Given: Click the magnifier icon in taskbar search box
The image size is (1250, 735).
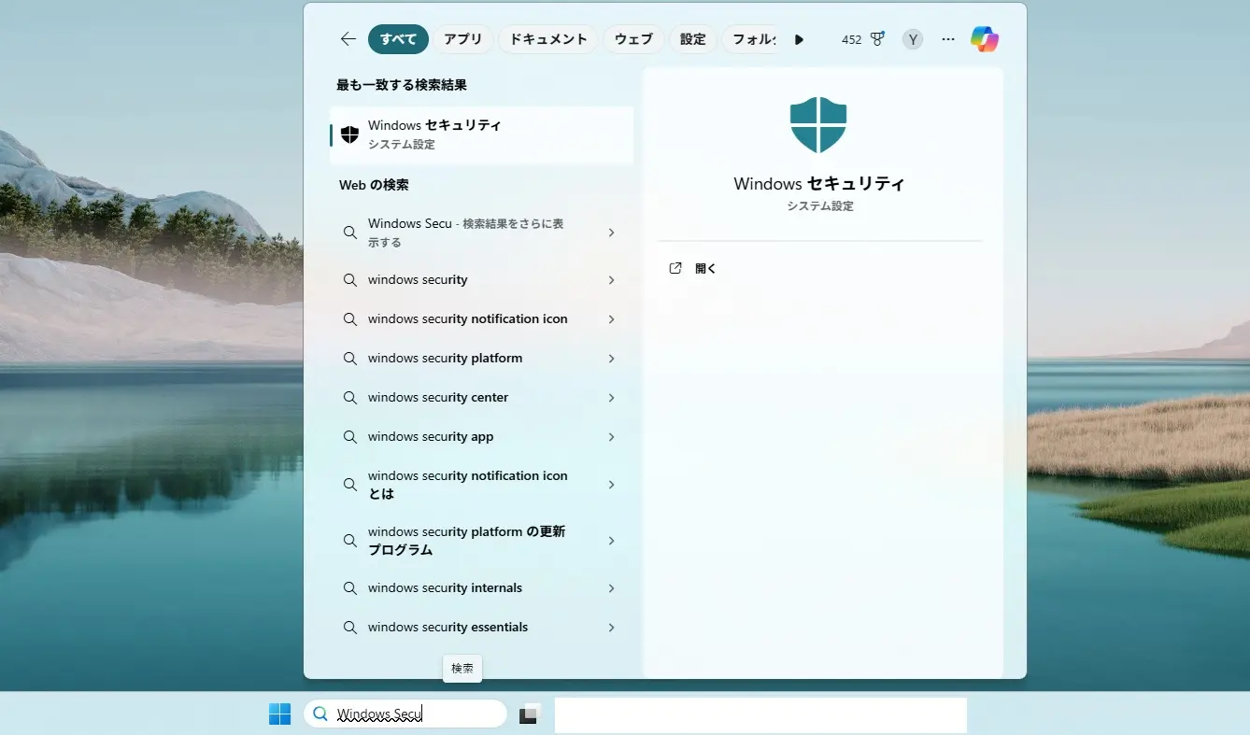Looking at the screenshot, I should (x=320, y=714).
